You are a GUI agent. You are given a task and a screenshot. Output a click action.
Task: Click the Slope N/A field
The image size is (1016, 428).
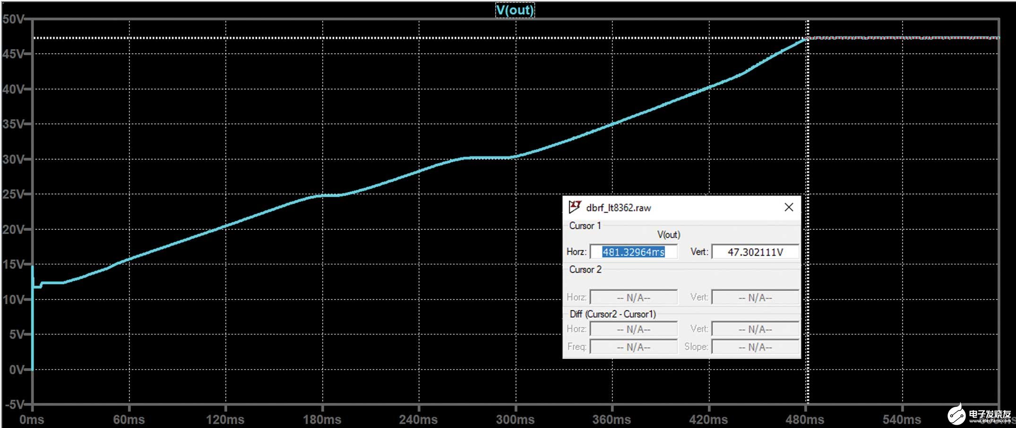pyautogui.click(x=755, y=347)
